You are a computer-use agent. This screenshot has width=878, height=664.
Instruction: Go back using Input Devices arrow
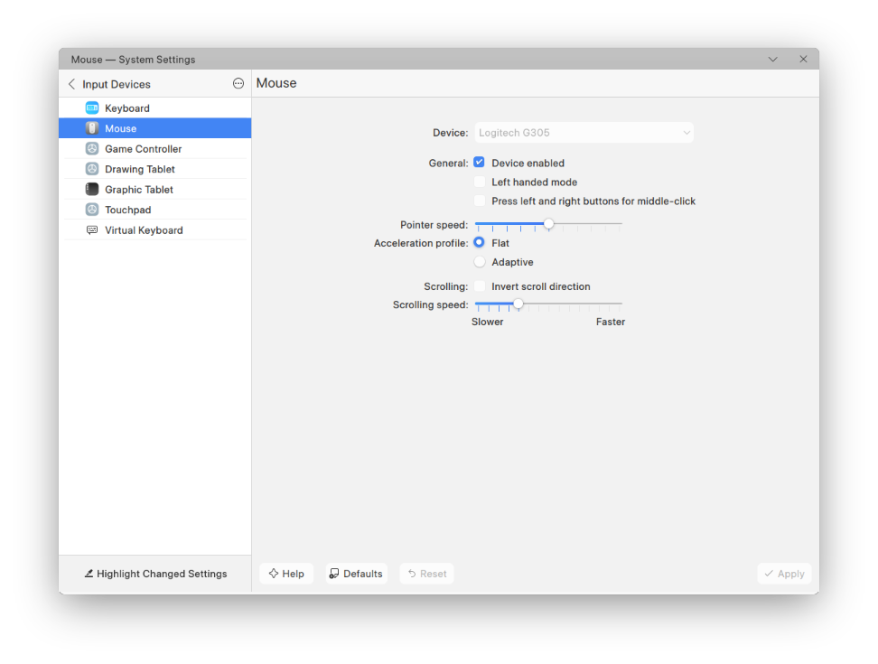[x=71, y=84]
